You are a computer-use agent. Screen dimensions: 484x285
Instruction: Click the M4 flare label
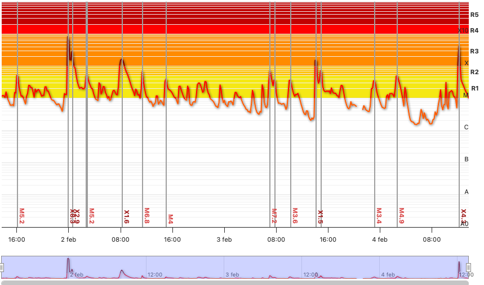170,218
